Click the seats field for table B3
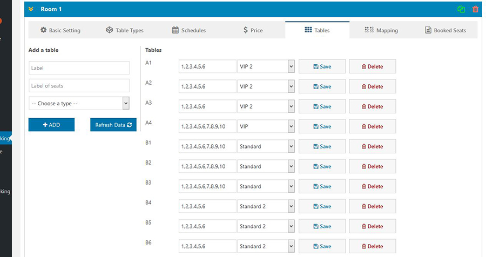 click(x=207, y=186)
